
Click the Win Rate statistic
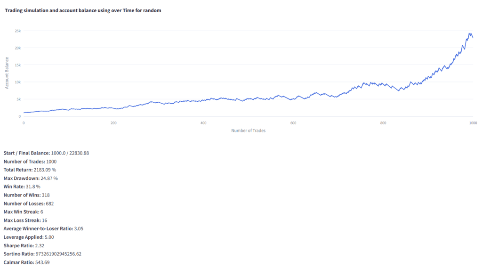pos(22,187)
